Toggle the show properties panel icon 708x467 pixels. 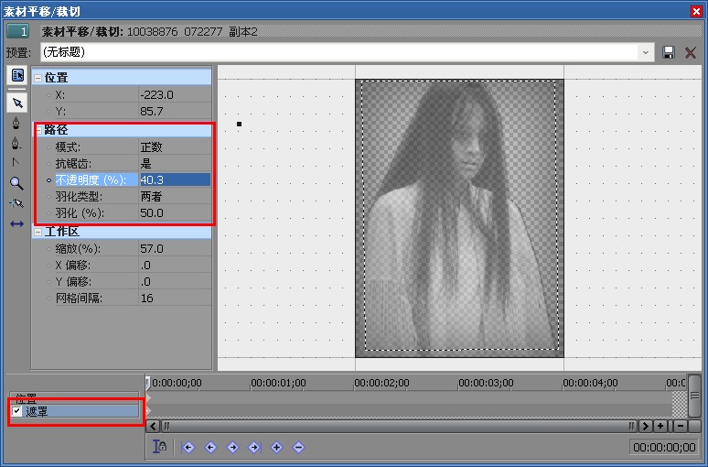point(17,75)
